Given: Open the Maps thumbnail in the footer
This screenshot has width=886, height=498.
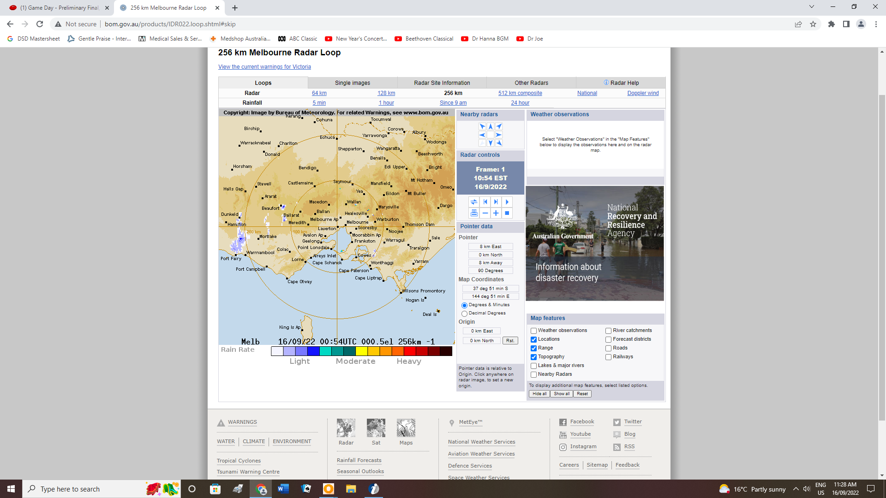Looking at the screenshot, I should (x=406, y=428).
